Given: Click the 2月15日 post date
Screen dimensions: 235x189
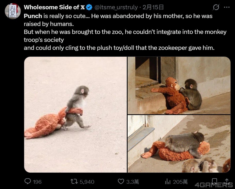Looking at the screenshot, I should [153, 7].
